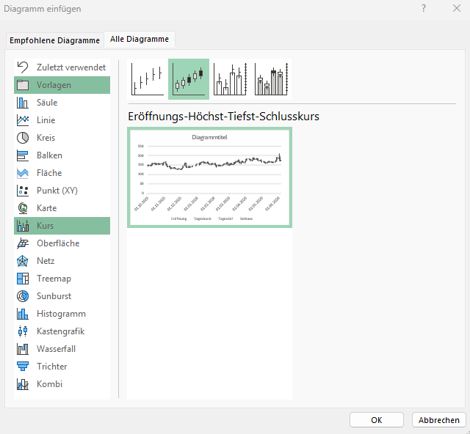Image resolution: width=470 pixels, height=434 pixels.
Task: Click the "Zuletzt verwendet" label
Action: pyautogui.click(x=71, y=67)
